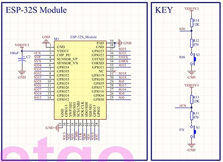The height and width of the screenshot is (162, 223).
Task: Click the #EN net label on pin 3
Action: [x=37, y=53]
